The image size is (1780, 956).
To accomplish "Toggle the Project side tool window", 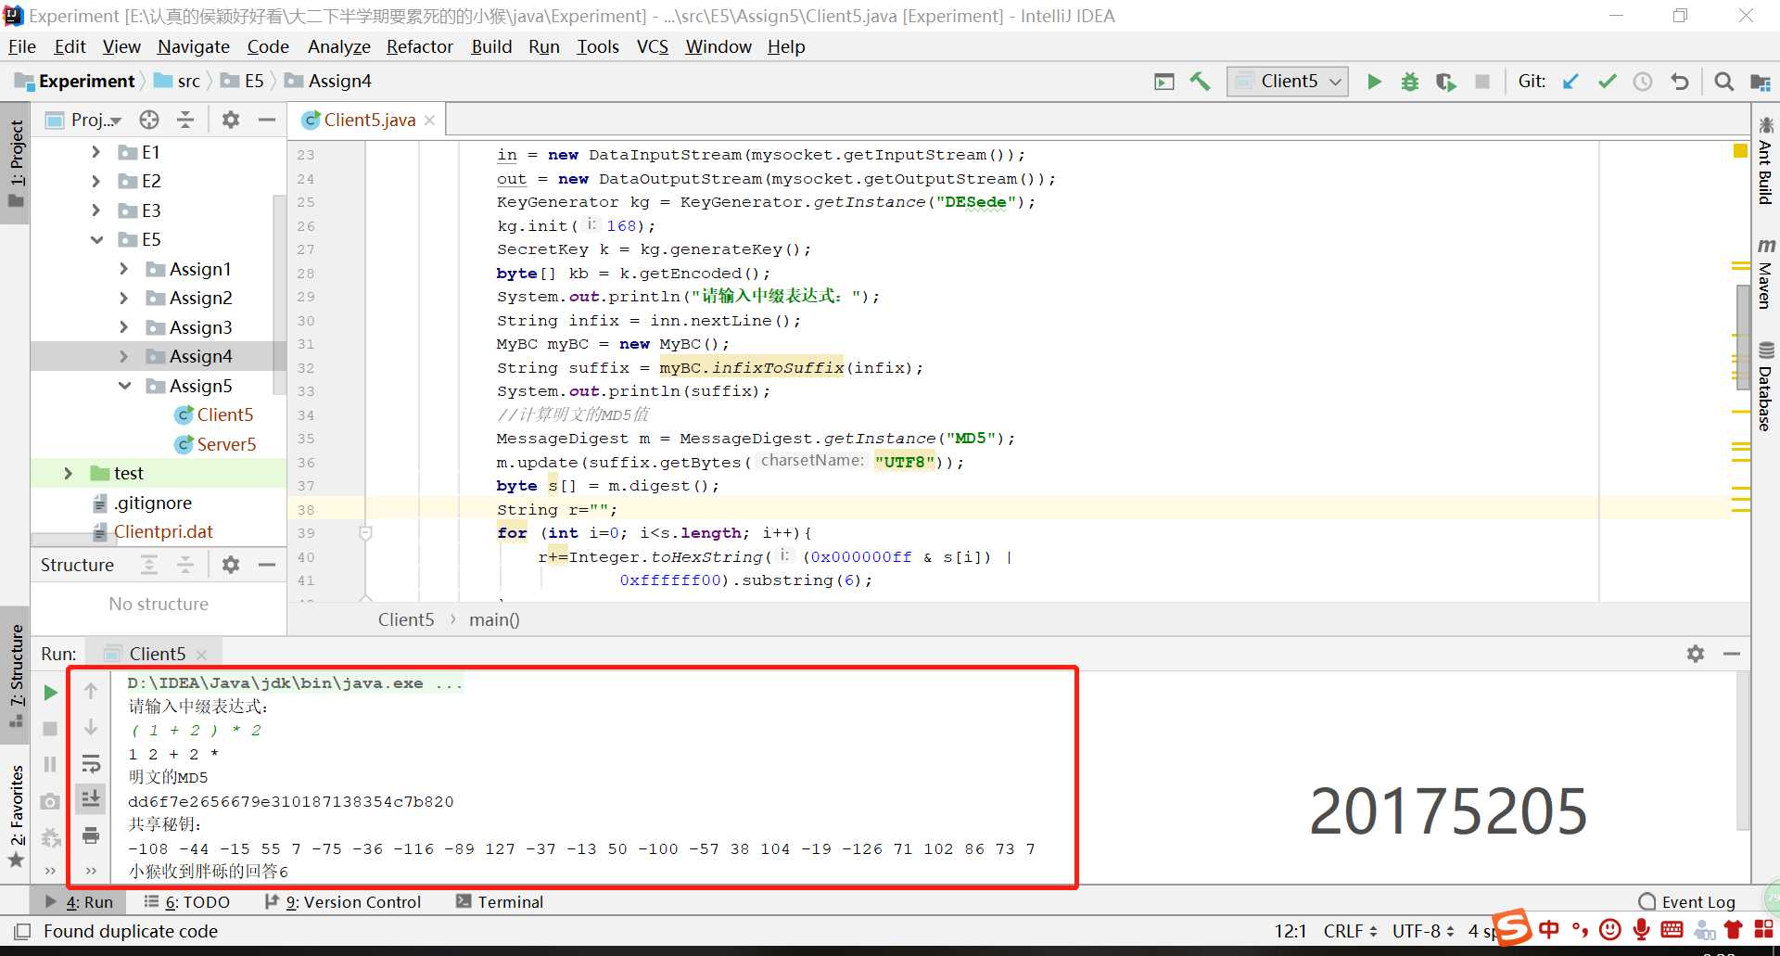I will pyautogui.click(x=16, y=163).
